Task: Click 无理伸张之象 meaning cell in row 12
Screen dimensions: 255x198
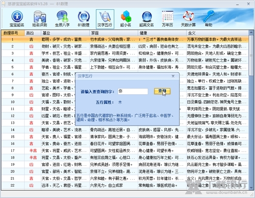Action: pos(217,116)
